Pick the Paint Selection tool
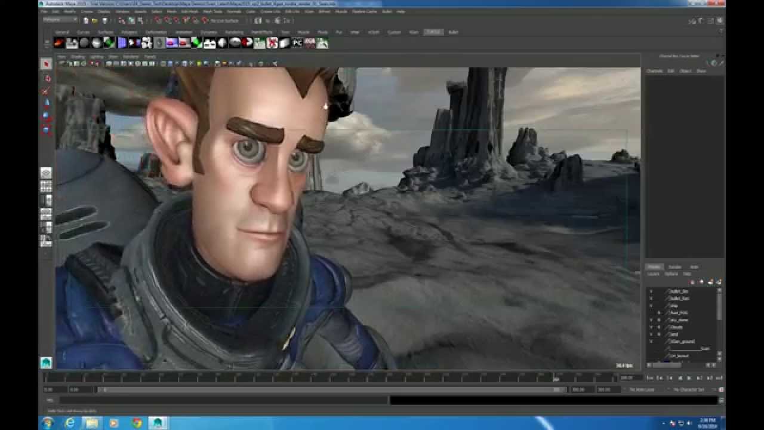764x430 pixels. (46, 91)
